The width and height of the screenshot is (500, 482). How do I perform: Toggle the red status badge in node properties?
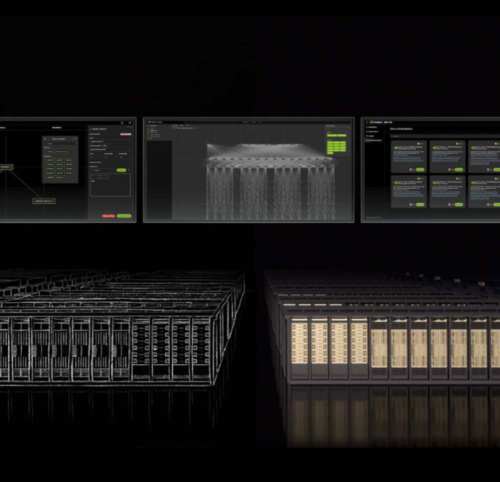click(125, 134)
